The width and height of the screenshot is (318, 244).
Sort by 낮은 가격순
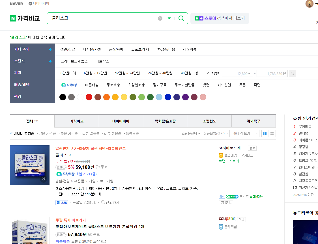(x=47, y=133)
